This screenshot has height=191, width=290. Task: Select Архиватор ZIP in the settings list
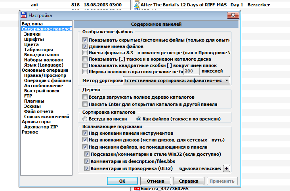(41, 127)
